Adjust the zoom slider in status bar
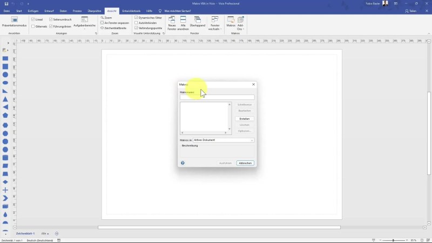The image size is (432, 243). (x=393, y=240)
